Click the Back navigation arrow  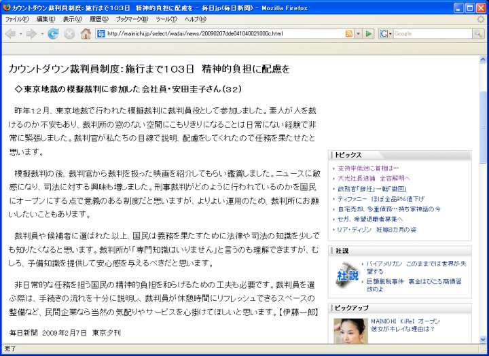pyautogui.click(x=10, y=33)
